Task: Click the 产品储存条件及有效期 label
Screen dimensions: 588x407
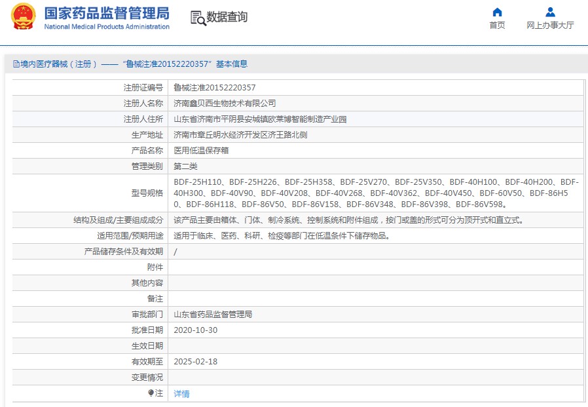Action: (123, 252)
